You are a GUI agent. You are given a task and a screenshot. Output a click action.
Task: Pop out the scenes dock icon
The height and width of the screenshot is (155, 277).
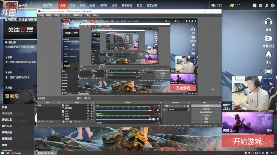point(59,102)
